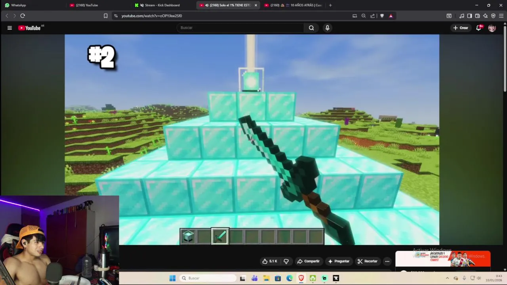Switch to the (2160) YouTube tab
507x285 pixels.
coord(99,5)
